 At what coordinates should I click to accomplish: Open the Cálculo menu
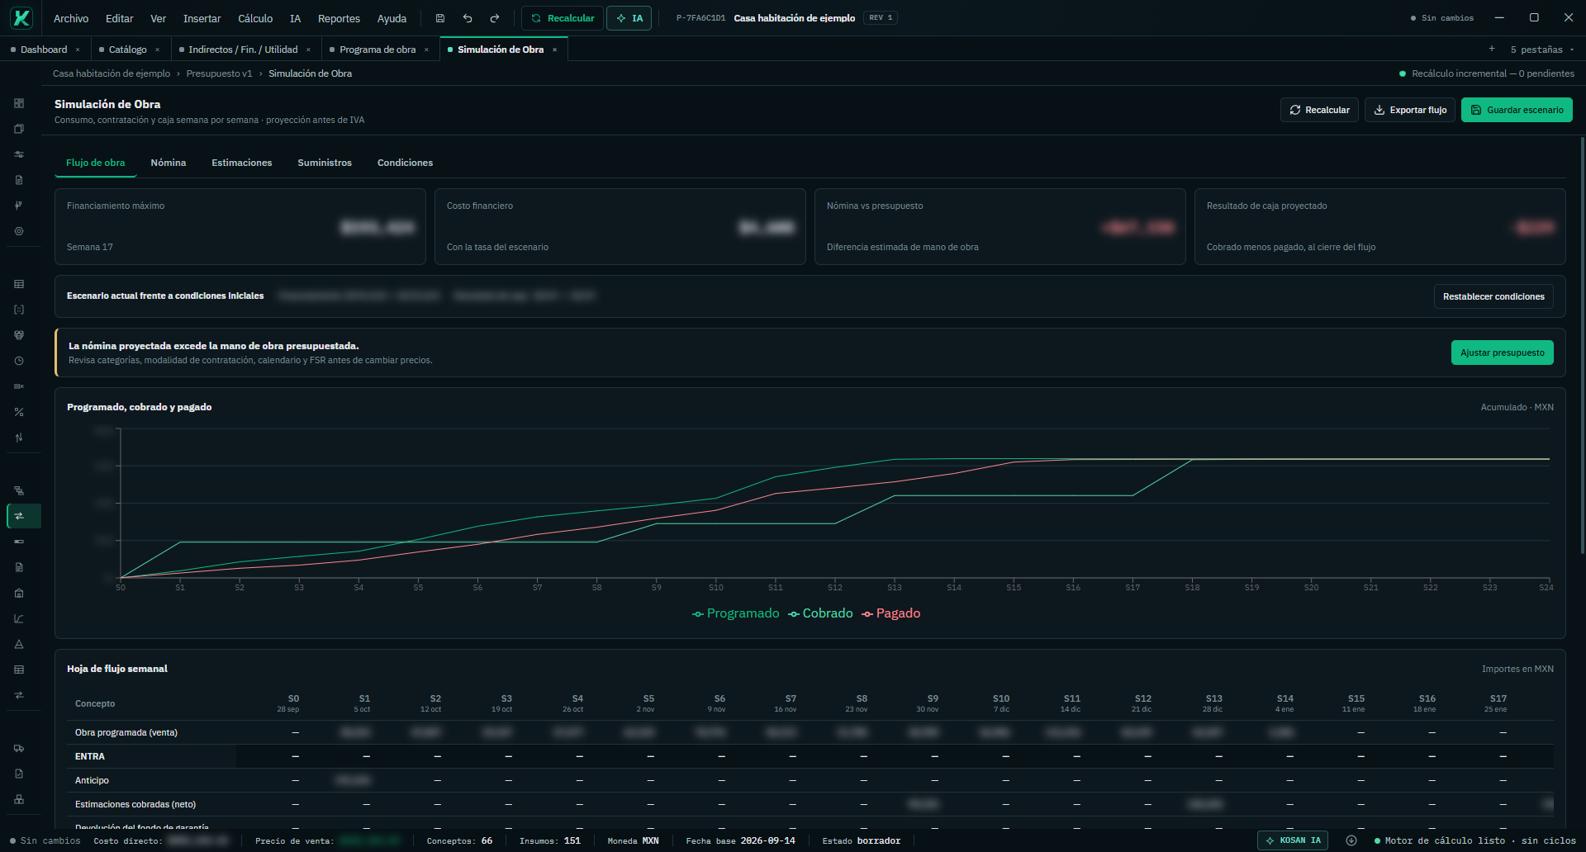pos(255,18)
